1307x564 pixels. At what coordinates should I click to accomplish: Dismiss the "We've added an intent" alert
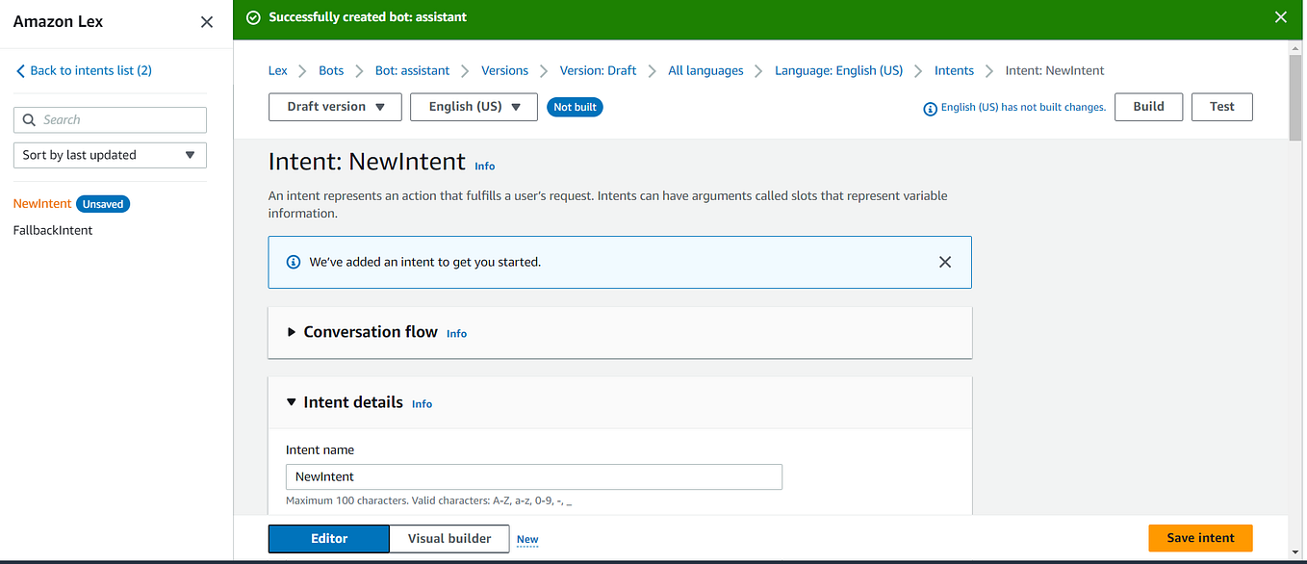944,262
